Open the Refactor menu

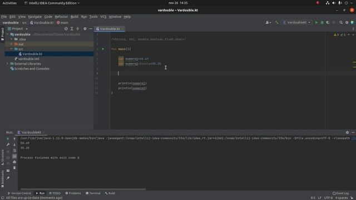pos(61,17)
